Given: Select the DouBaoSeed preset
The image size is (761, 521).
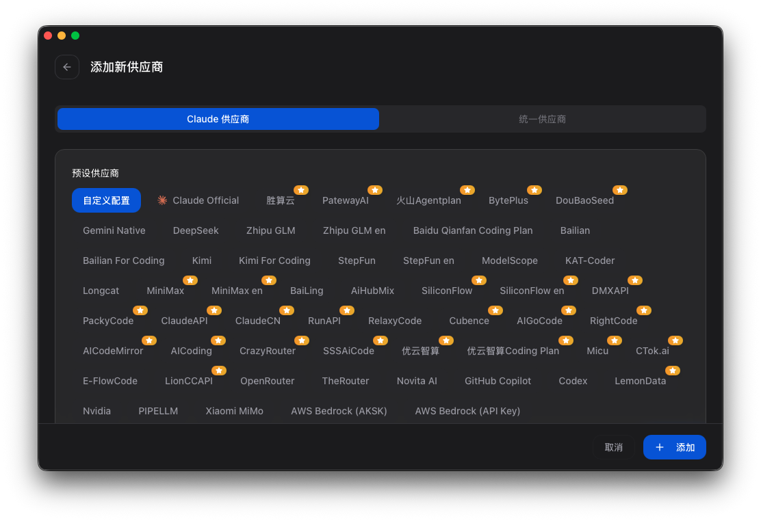Looking at the screenshot, I should click(585, 200).
